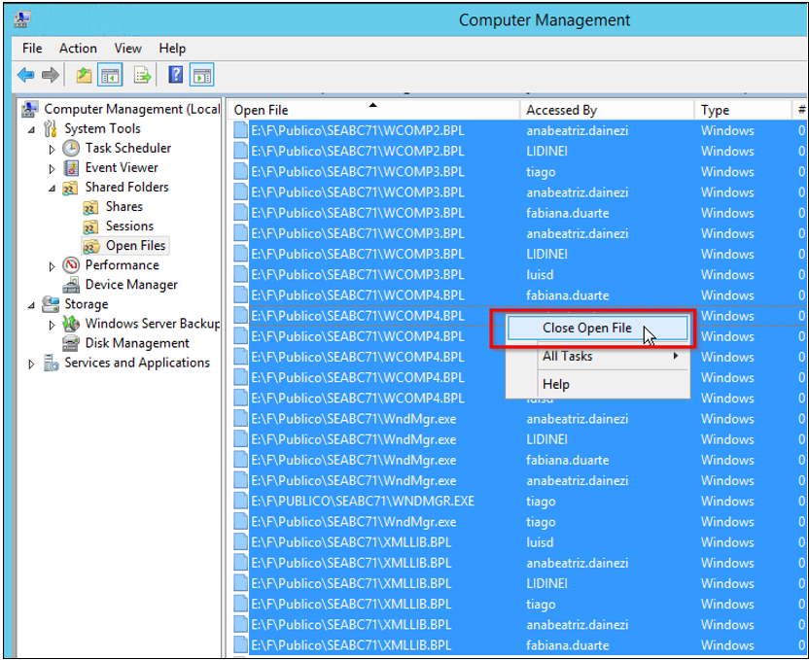Click Show/Hide Action Pane toolbar icon

[x=201, y=75]
